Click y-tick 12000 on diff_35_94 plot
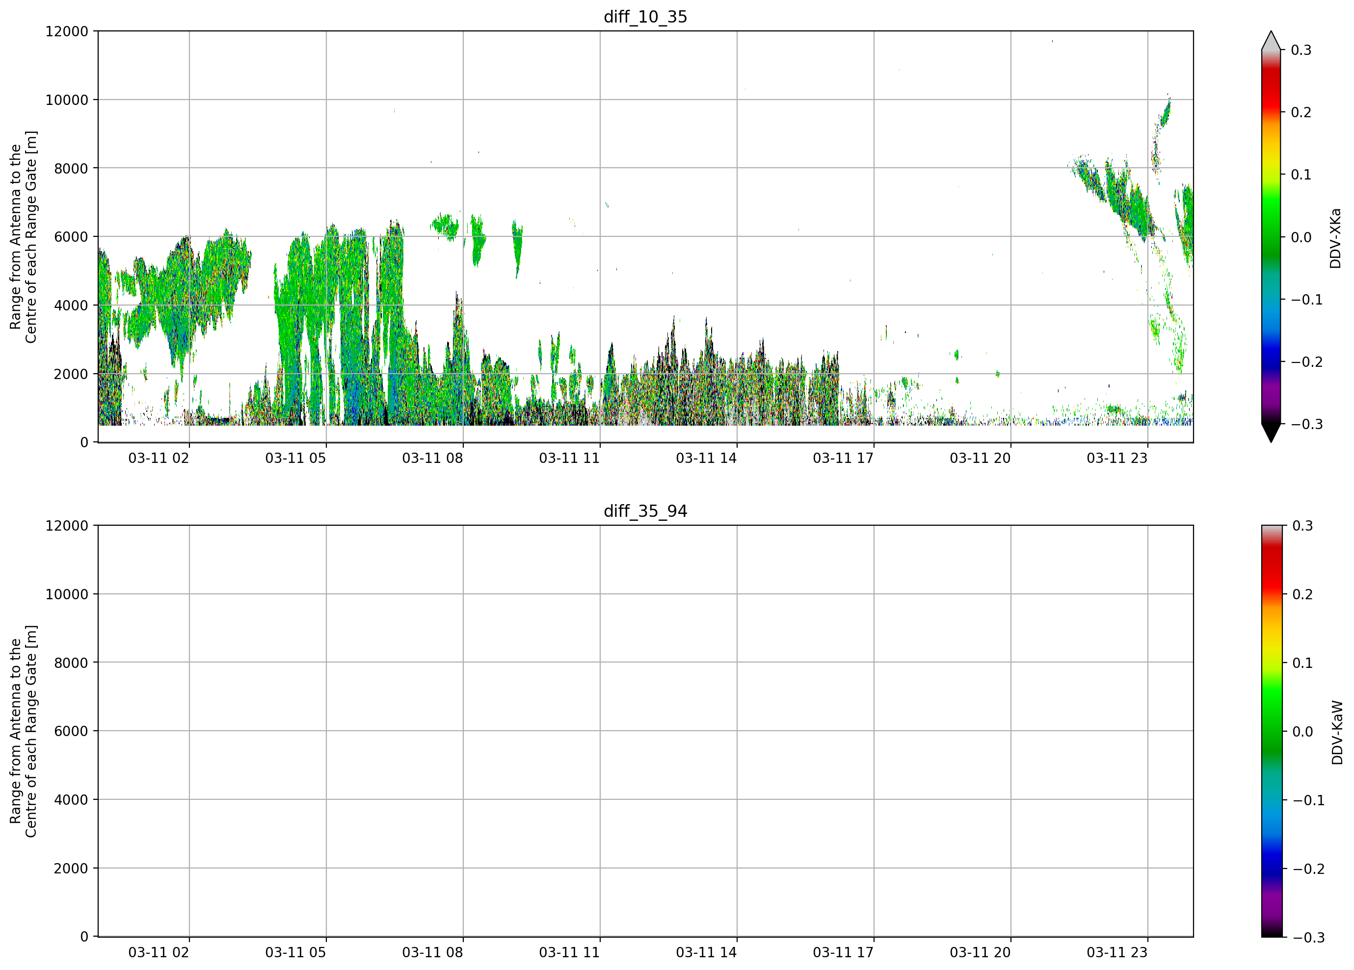The width and height of the screenshot is (1354, 970). tap(67, 526)
